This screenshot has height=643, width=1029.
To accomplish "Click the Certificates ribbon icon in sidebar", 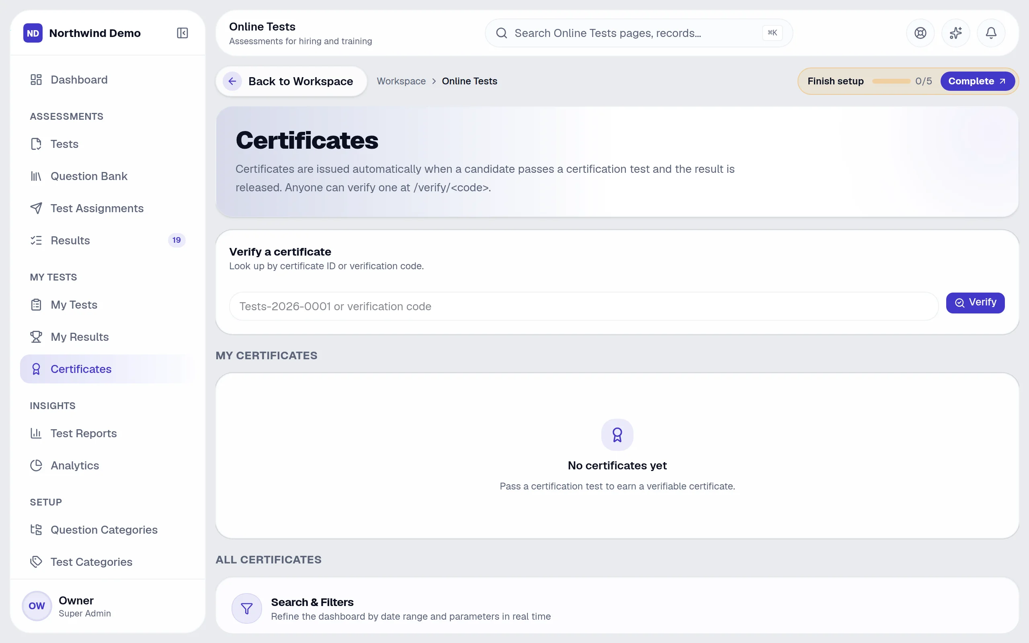I will click(36, 369).
